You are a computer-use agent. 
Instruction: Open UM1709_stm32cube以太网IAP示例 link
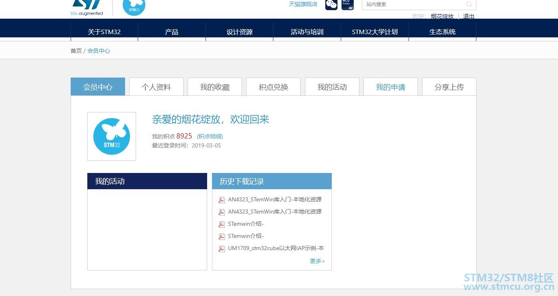tap(276, 248)
